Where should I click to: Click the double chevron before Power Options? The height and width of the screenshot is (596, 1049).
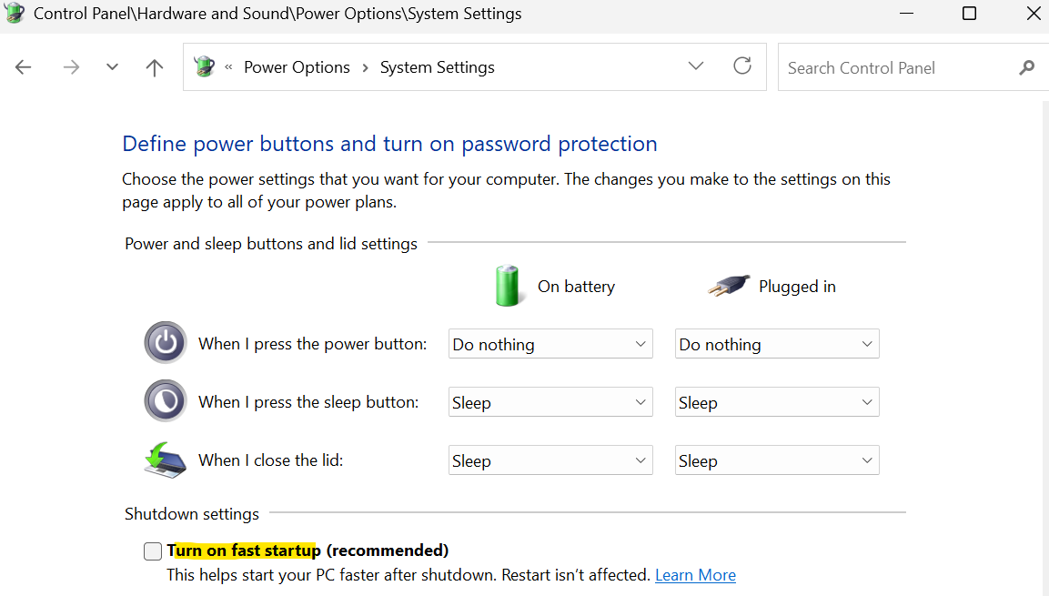pyautogui.click(x=228, y=67)
